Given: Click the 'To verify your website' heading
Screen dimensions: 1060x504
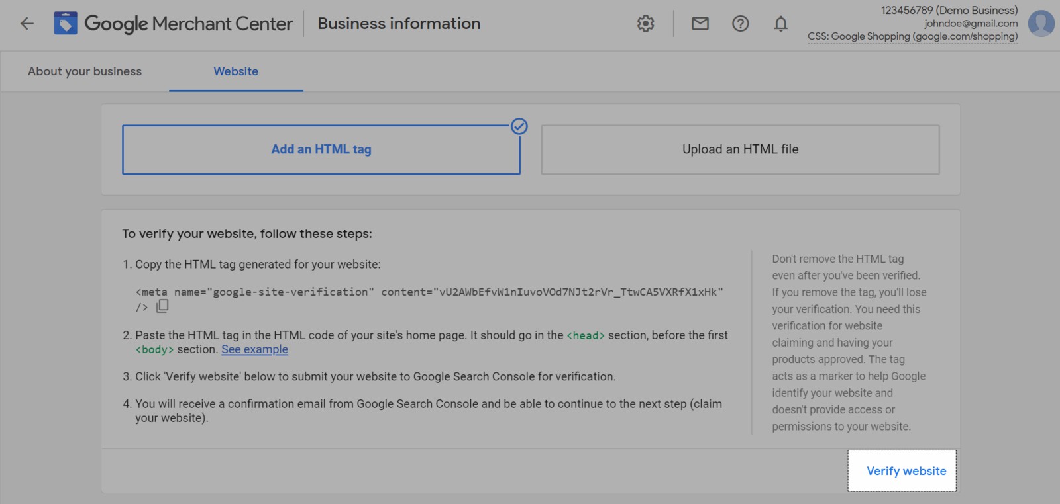Looking at the screenshot, I should click(x=247, y=233).
